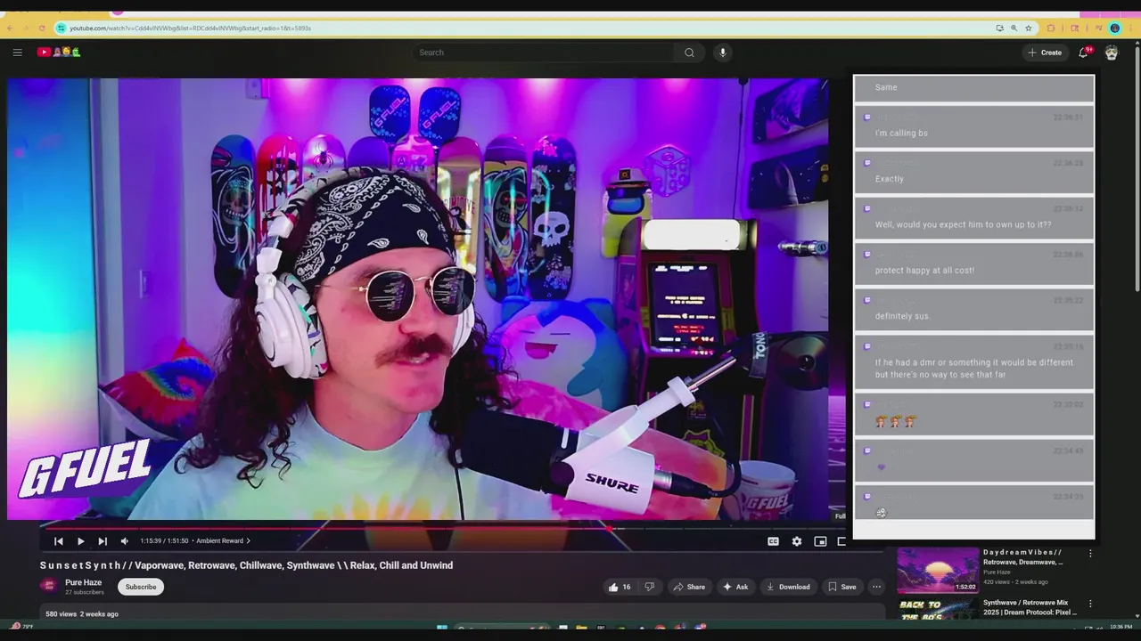
Task: Switch to miniplayer mode
Action: [x=820, y=541]
